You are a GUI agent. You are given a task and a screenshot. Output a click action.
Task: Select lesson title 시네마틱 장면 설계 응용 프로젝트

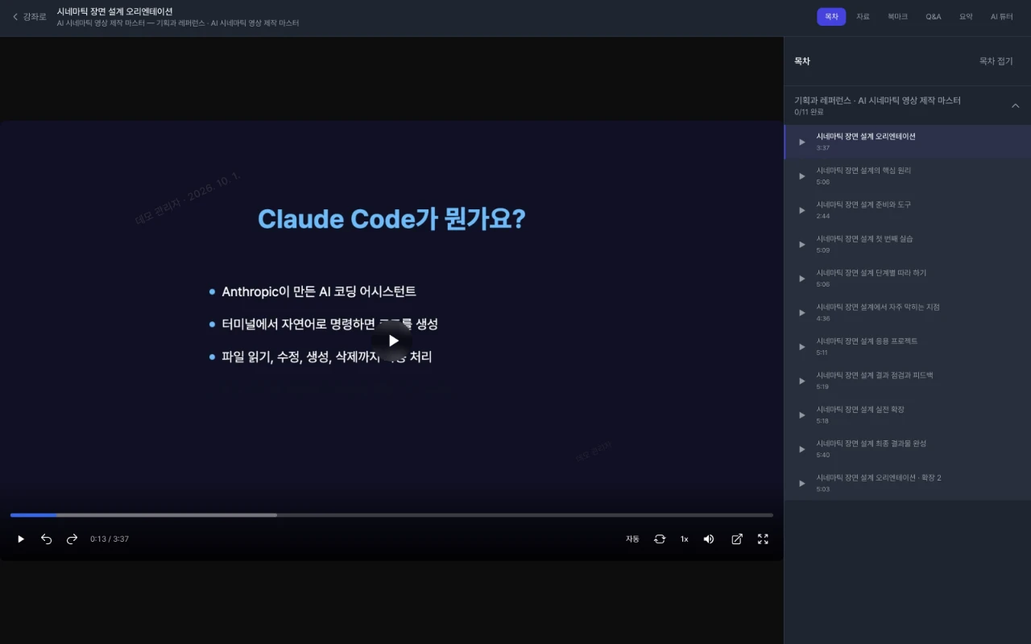(x=867, y=341)
